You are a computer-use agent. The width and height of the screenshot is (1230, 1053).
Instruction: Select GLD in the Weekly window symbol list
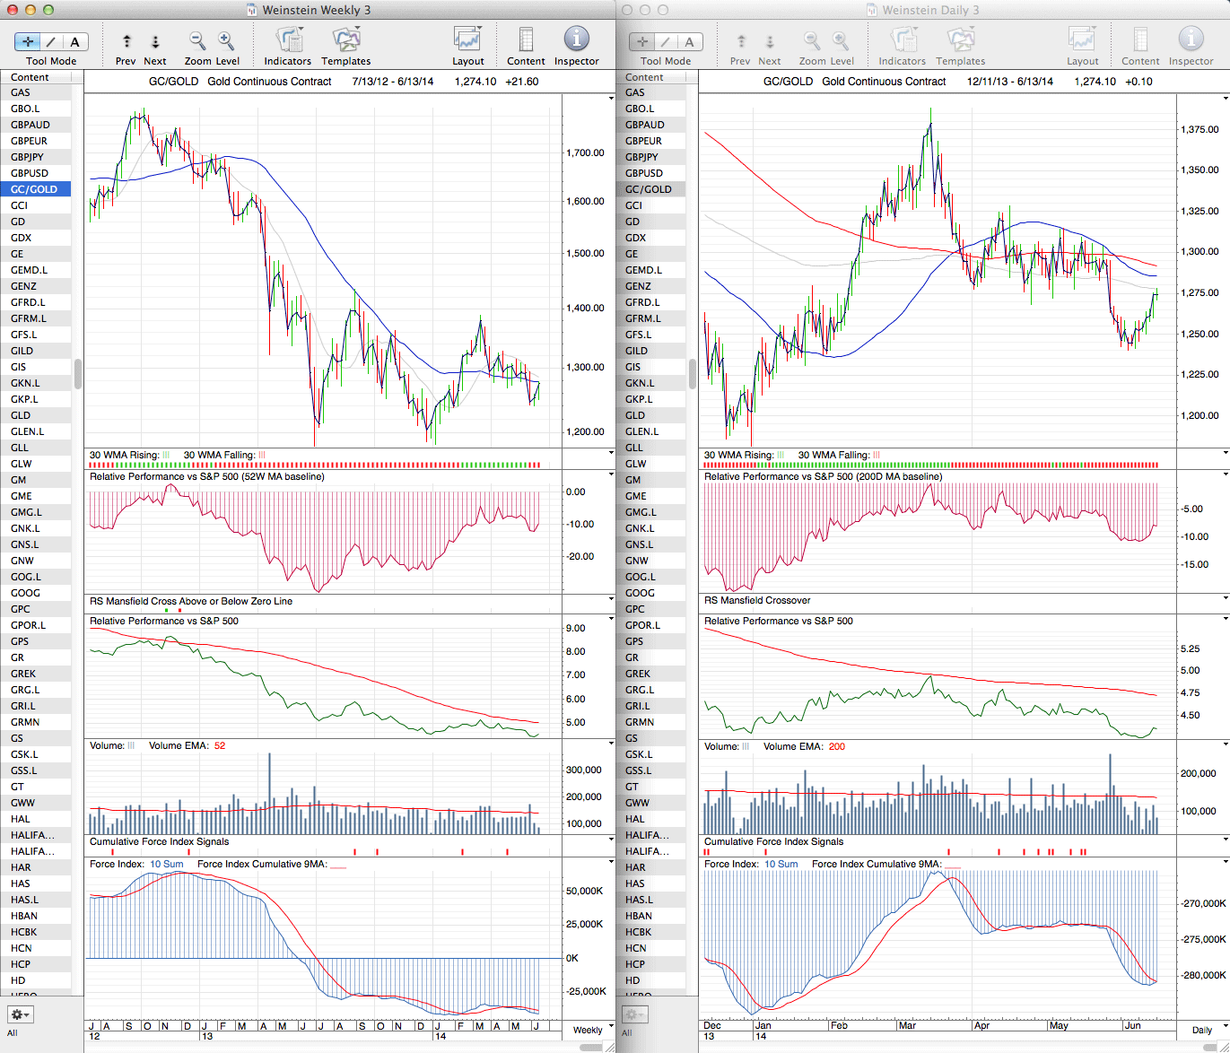(21, 415)
